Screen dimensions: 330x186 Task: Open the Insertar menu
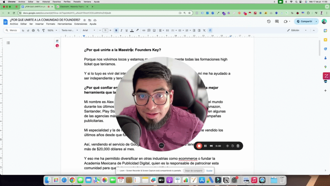click(x=39, y=24)
